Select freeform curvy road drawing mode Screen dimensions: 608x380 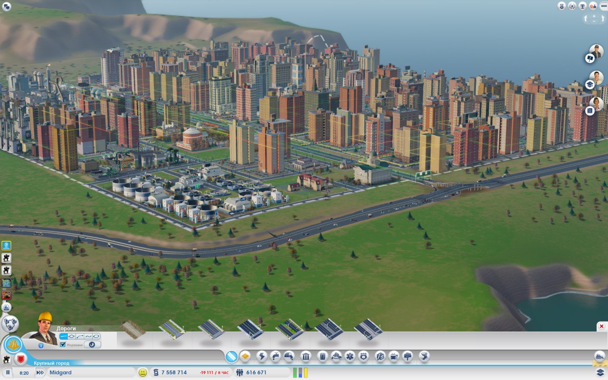[x=88, y=336]
